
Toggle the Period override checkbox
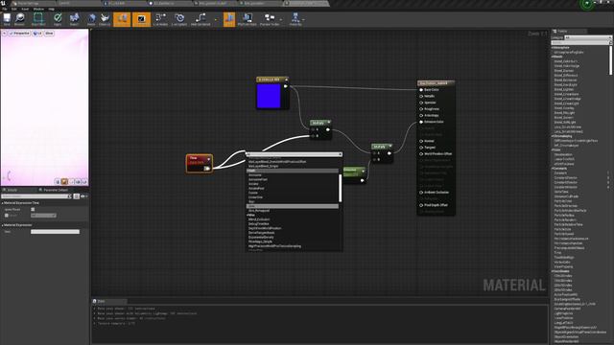(x=7, y=215)
